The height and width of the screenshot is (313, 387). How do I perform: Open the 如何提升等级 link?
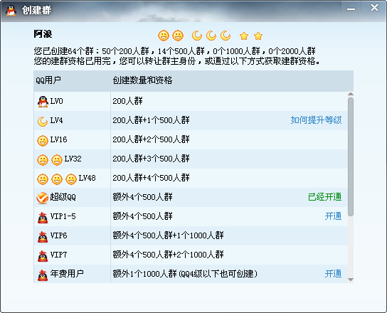click(316, 120)
